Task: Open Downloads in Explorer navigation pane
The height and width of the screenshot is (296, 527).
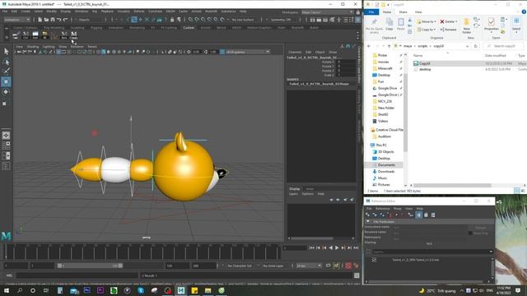Action: 386,172
